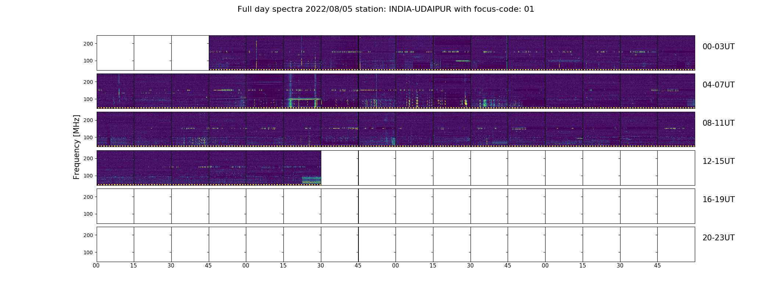
Task: Select the 16-19UT row label
Action: click(718, 200)
